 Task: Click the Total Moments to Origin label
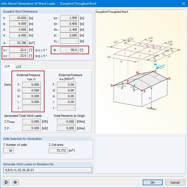[69, 116]
